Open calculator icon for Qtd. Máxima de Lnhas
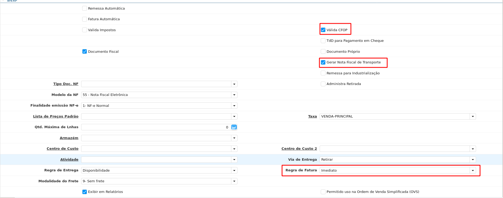 (234, 127)
